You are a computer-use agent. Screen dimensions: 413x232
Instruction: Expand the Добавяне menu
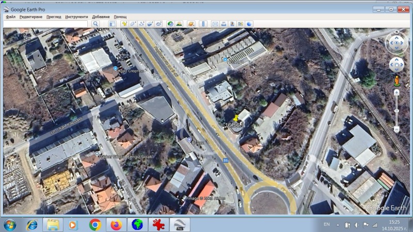coord(102,17)
